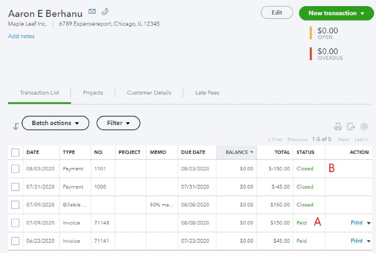Check the box for Payment 1101 row
This screenshot has width=376, height=253.
15,169
